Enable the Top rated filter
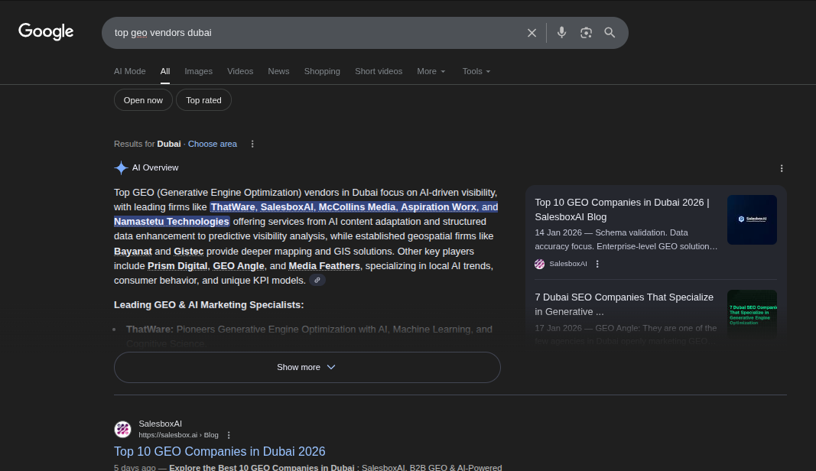 [203, 99]
